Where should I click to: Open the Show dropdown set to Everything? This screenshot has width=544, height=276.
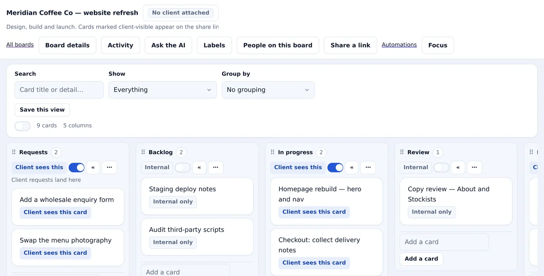coord(163,90)
